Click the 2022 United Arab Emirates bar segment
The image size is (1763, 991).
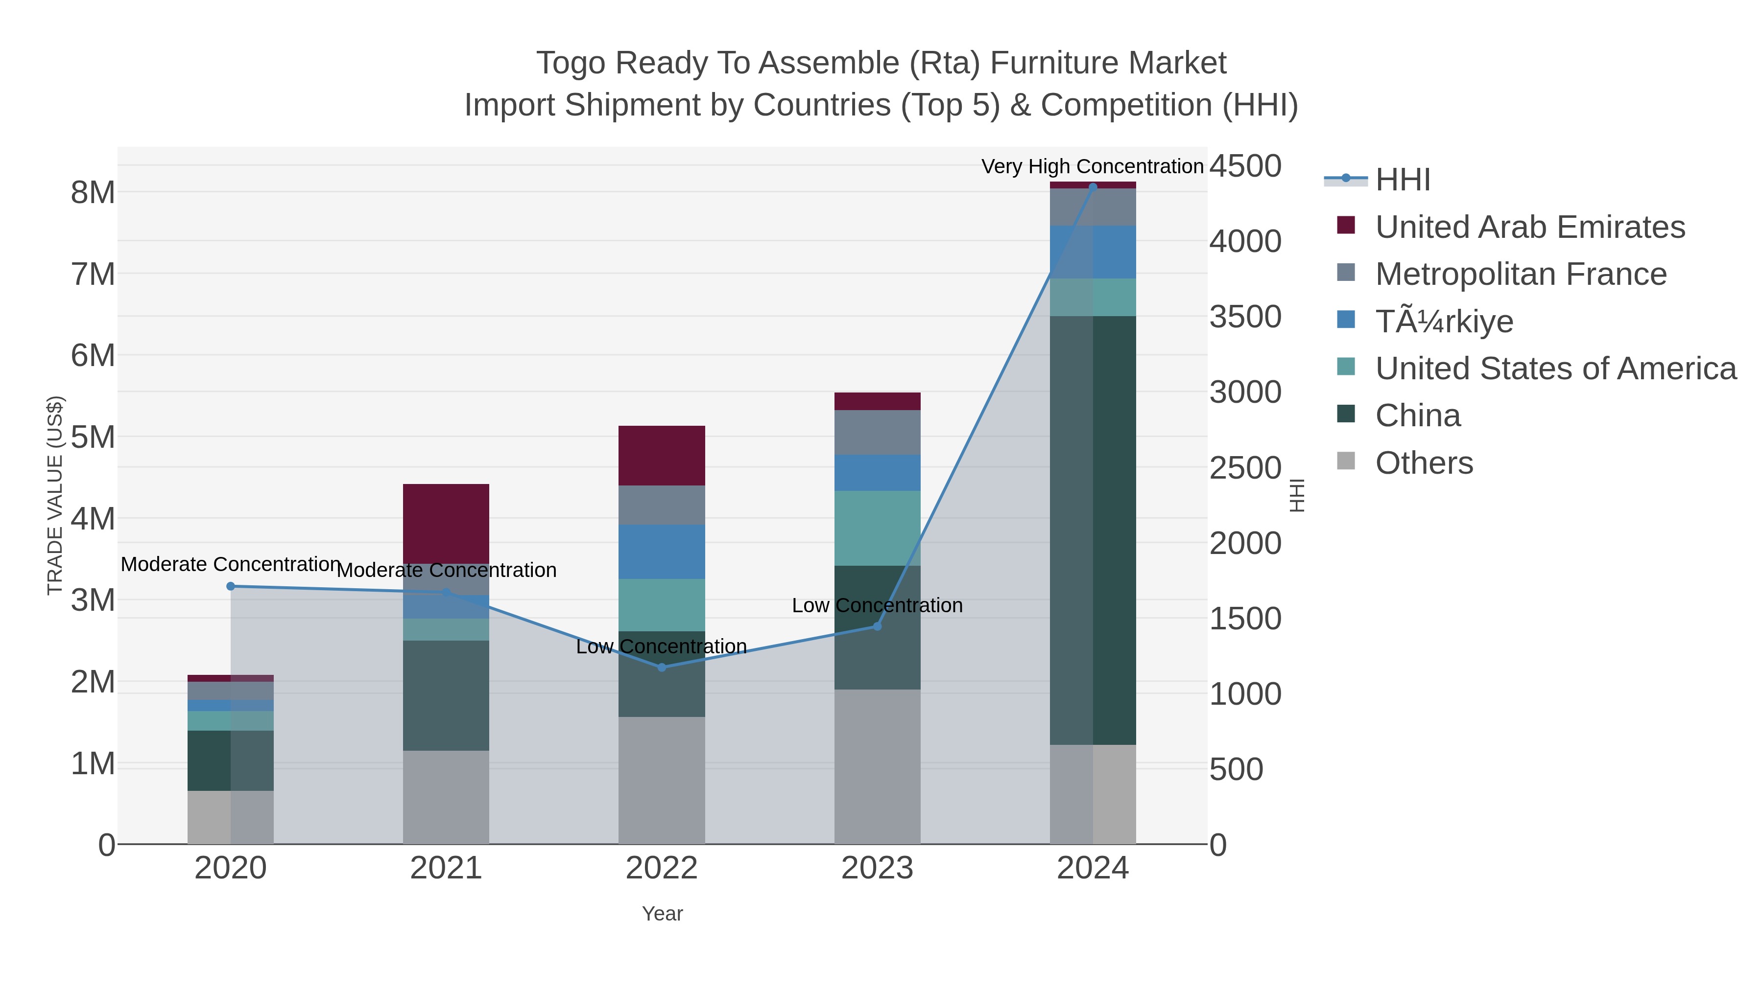click(x=662, y=456)
